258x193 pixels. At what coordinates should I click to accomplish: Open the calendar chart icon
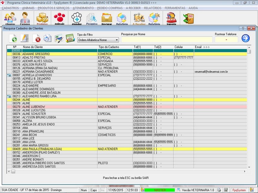(70, 38)
